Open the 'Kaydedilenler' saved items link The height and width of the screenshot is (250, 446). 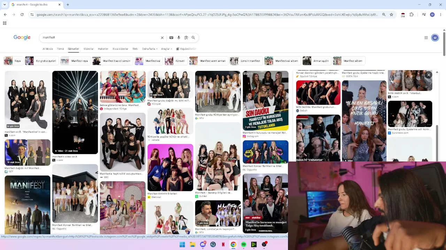pyautogui.click(x=186, y=49)
